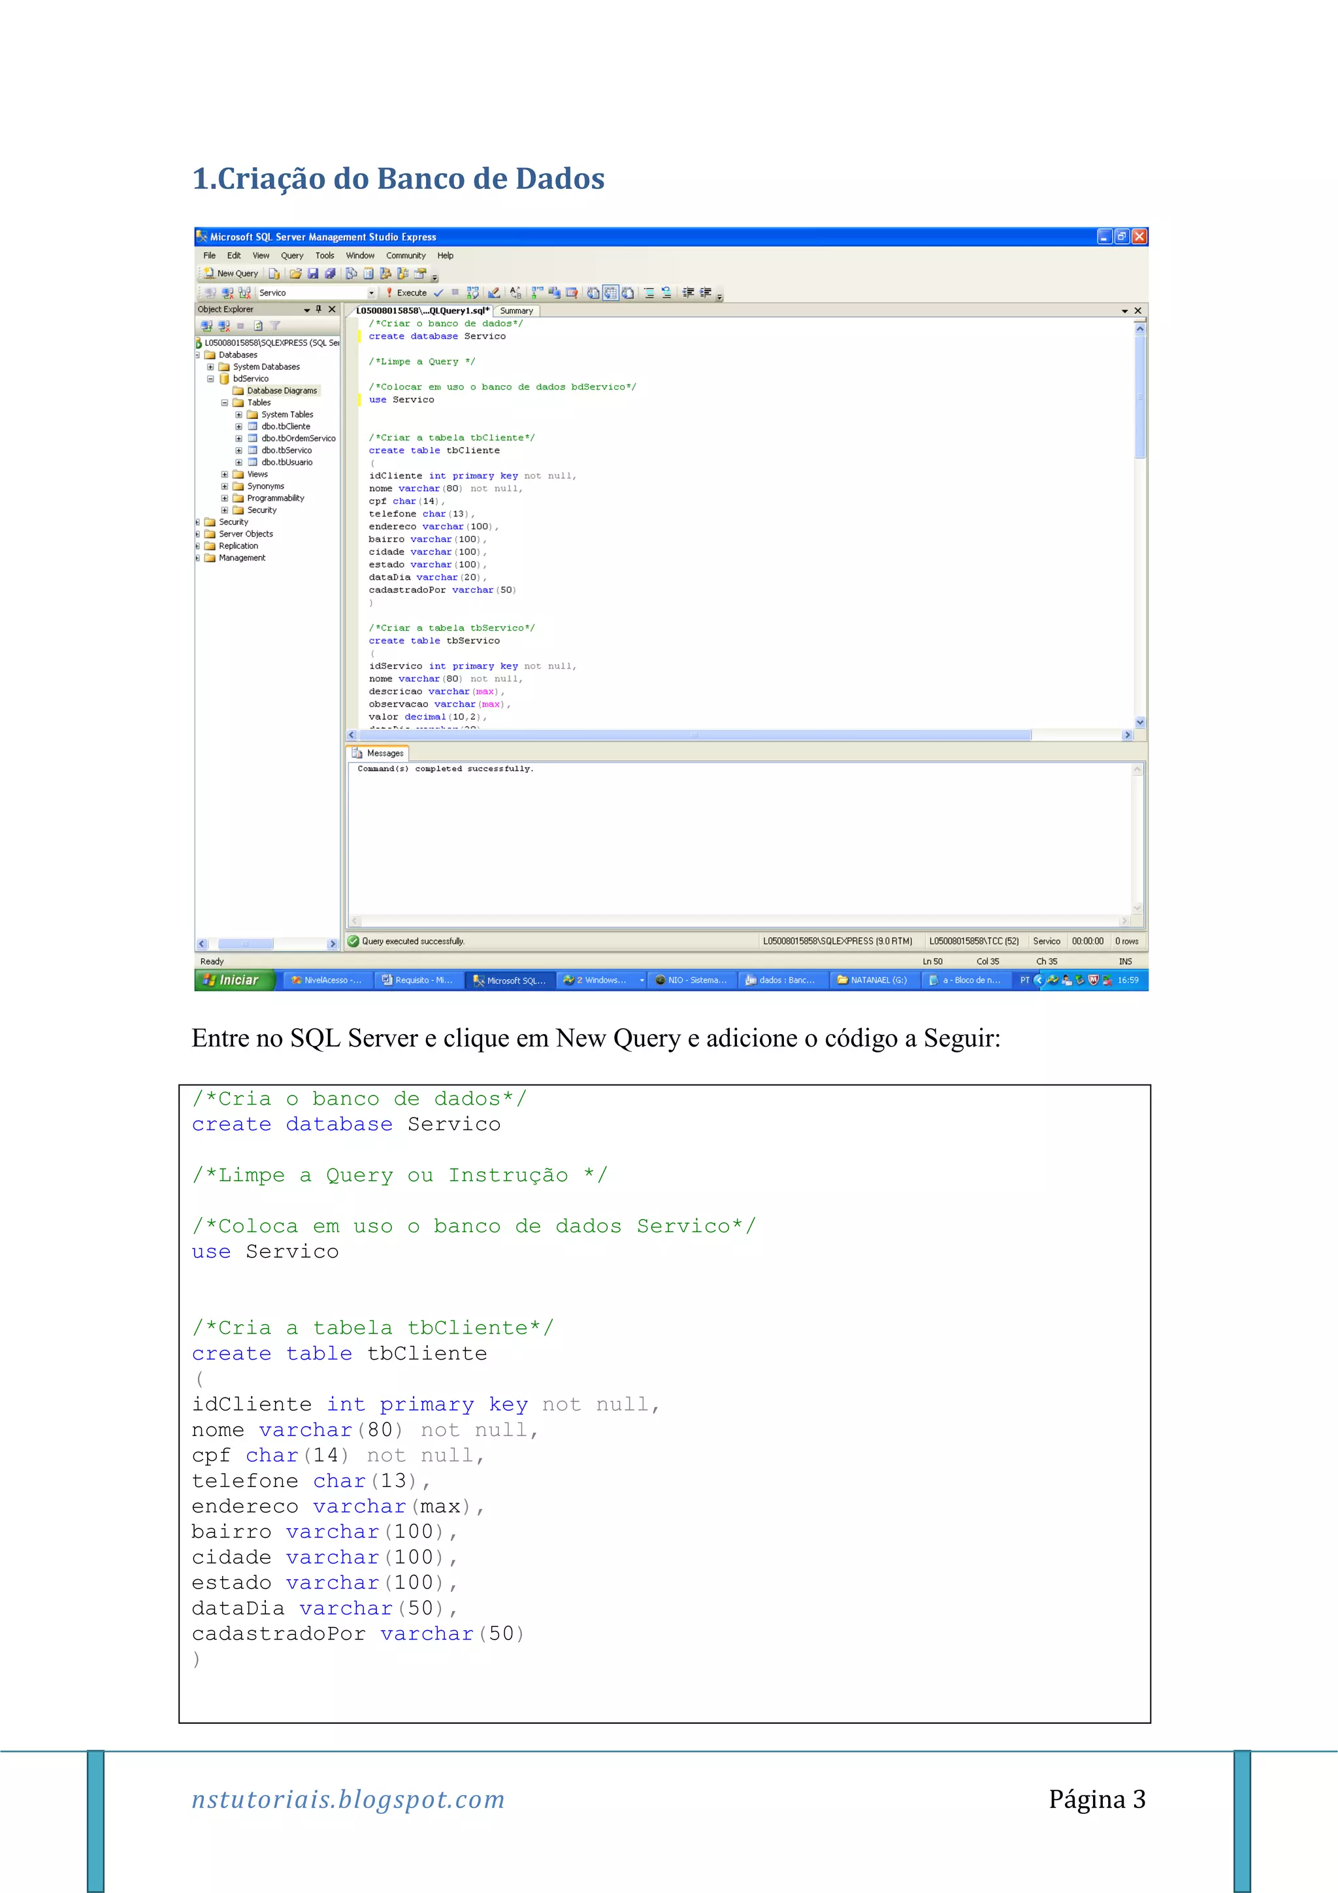
Task: Open the File menu
Action: coord(209,256)
